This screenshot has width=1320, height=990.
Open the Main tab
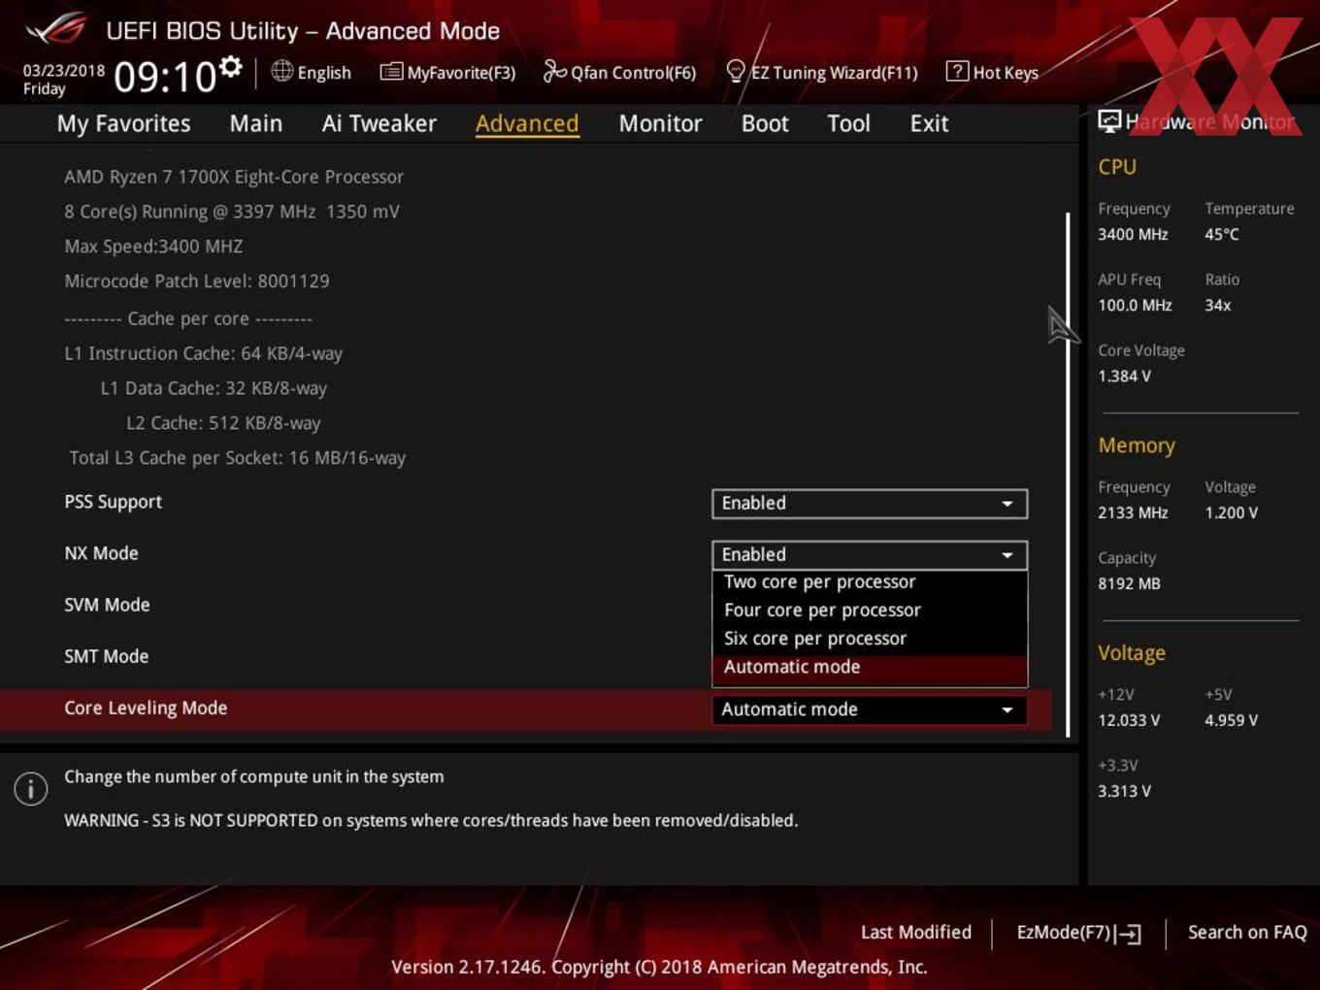[x=256, y=123]
